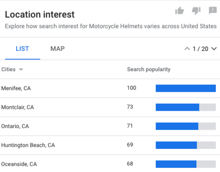Open the Cities dropdown arrow
The height and width of the screenshot is (172, 220).
(21, 70)
